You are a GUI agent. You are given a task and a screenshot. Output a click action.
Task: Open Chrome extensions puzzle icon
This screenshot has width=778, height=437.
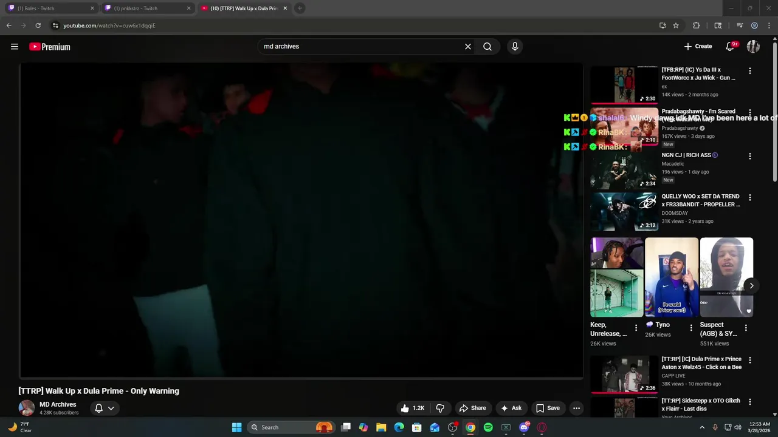pyautogui.click(x=697, y=25)
